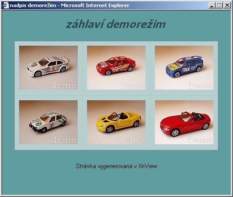Click the Stránka vygenerovaná v XnView footer text
Image resolution: width=233 pixels, height=197 pixels.
click(x=116, y=166)
